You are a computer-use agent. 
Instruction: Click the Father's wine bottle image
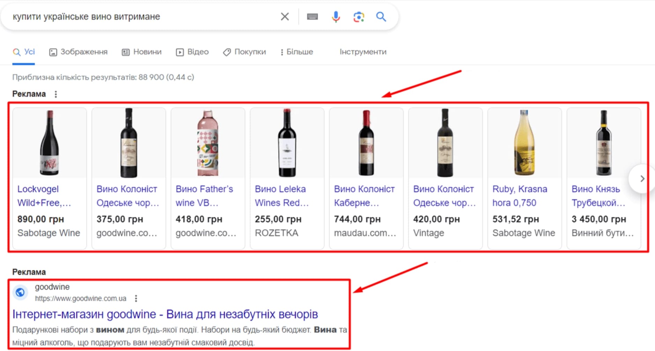[208, 143]
